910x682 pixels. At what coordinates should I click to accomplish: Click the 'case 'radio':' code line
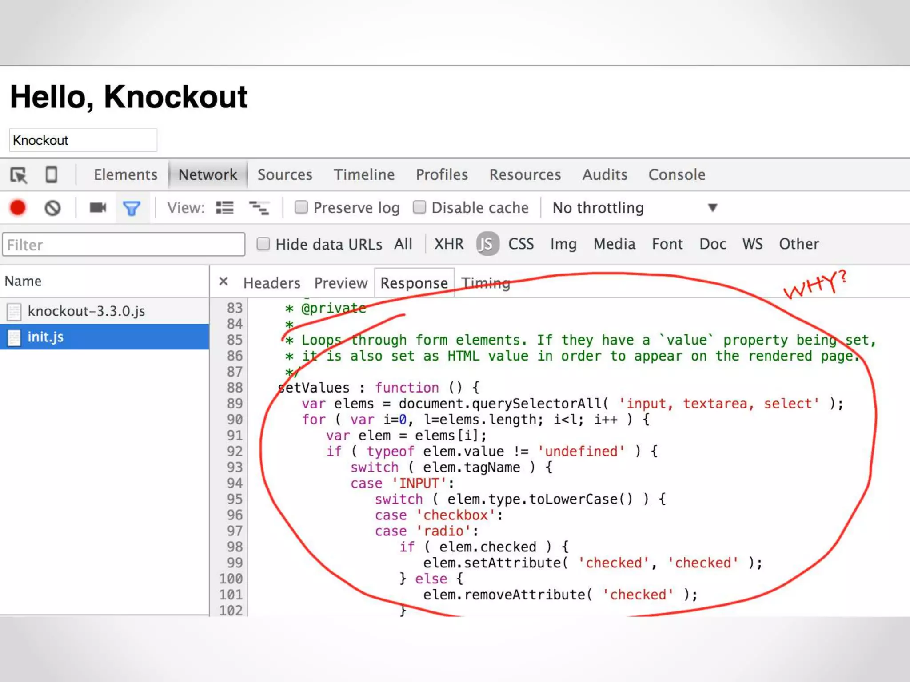coord(427,531)
